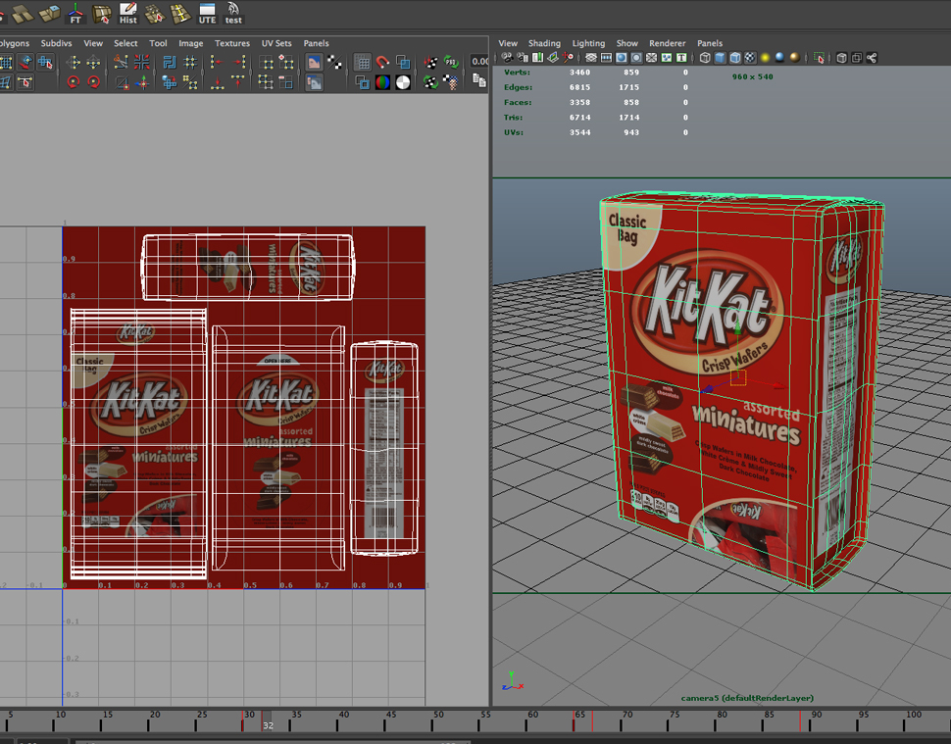
Task: Click the Isolate Select icon
Action: point(819,58)
